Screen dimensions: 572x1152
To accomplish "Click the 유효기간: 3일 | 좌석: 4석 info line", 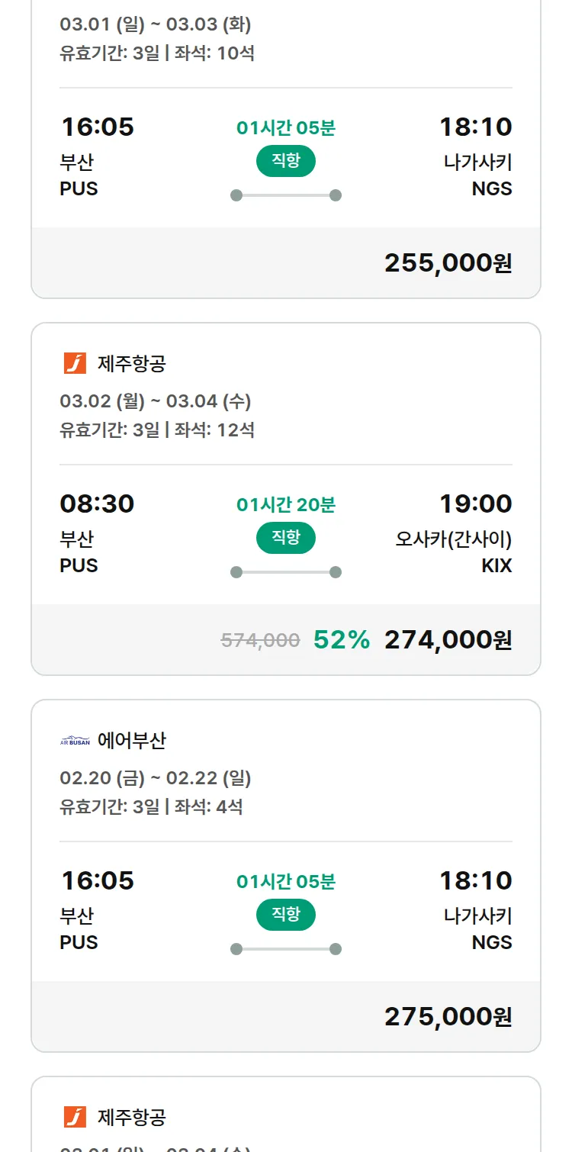I will click(151, 807).
